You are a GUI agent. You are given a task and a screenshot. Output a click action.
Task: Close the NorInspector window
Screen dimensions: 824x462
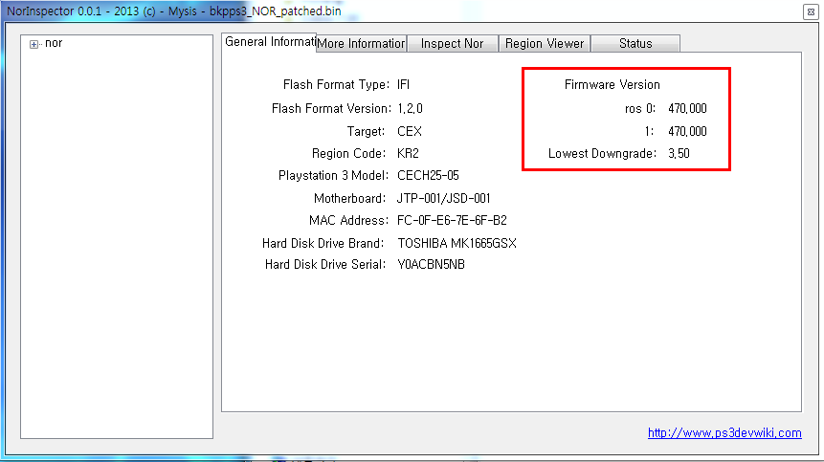[810, 11]
